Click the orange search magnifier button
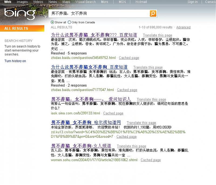Screen dimensions: 216x185 tap(153, 13)
